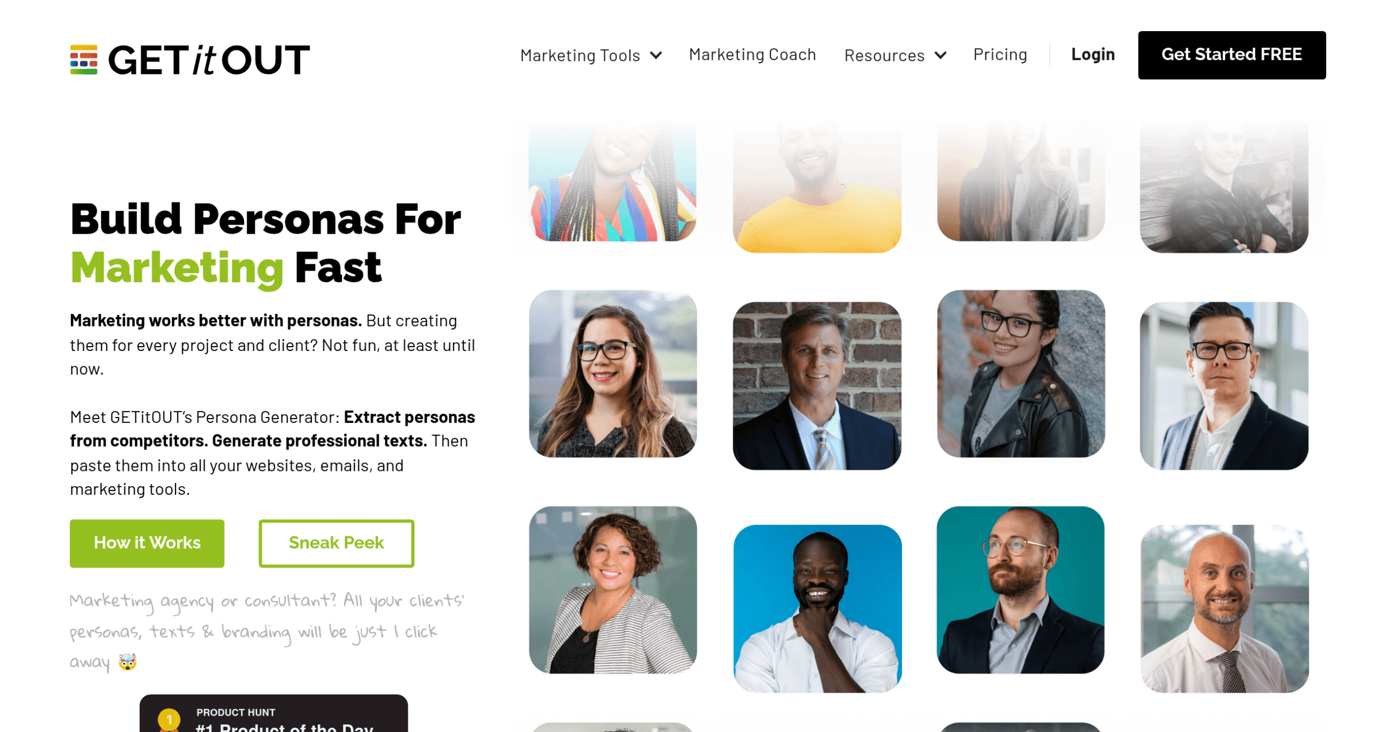Select the woman in leather jacket photo

[1020, 373]
